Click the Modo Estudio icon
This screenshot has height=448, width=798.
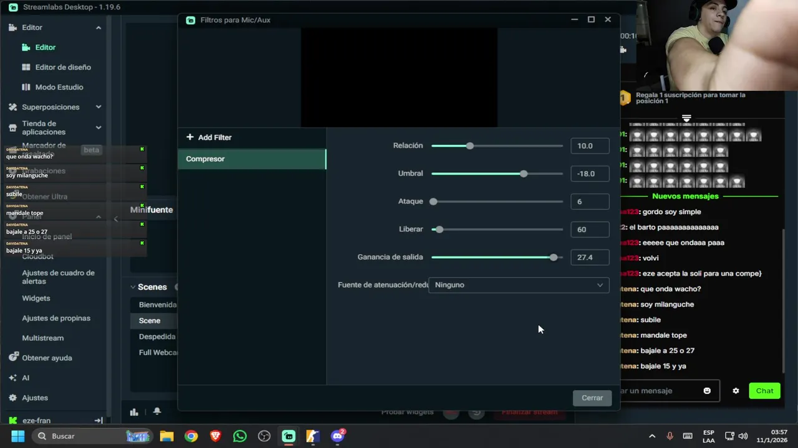coord(26,87)
